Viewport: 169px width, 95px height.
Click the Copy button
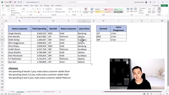point(13,11)
